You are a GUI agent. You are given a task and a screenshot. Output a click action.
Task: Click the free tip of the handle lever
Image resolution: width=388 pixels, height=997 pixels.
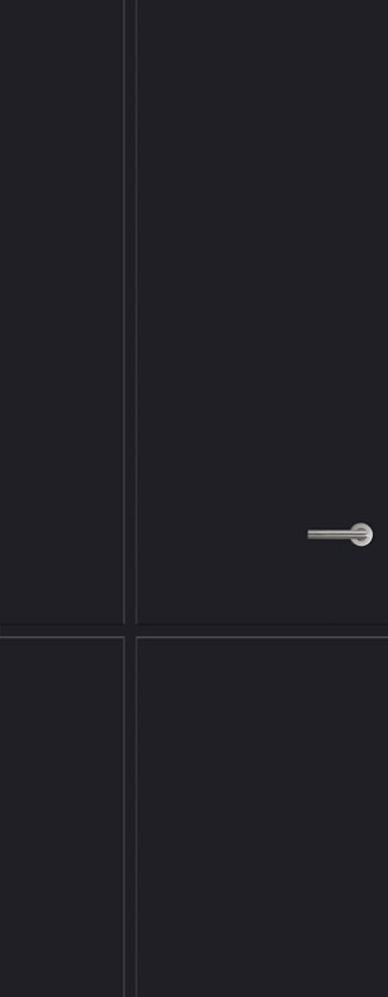click(x=310, y=534)
